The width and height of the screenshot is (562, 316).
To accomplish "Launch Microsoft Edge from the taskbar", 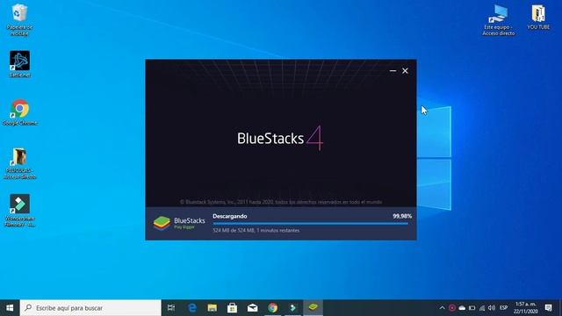I will 192,308.
